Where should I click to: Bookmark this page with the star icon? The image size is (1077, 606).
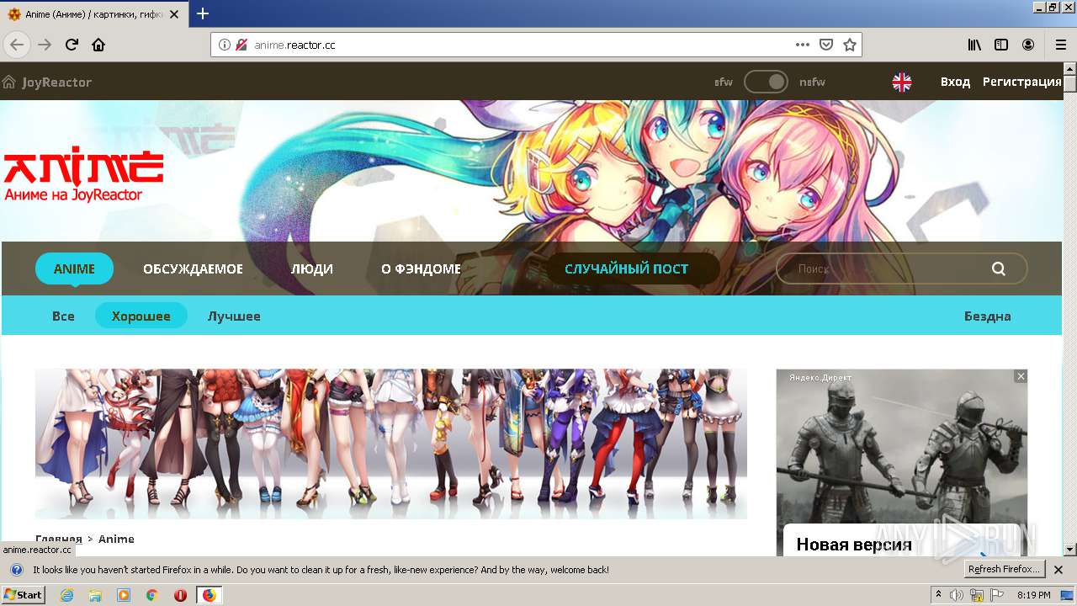850,45
